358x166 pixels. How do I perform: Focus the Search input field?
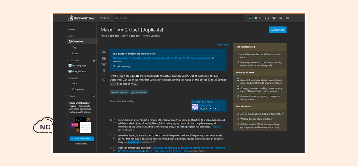[179, 18]
